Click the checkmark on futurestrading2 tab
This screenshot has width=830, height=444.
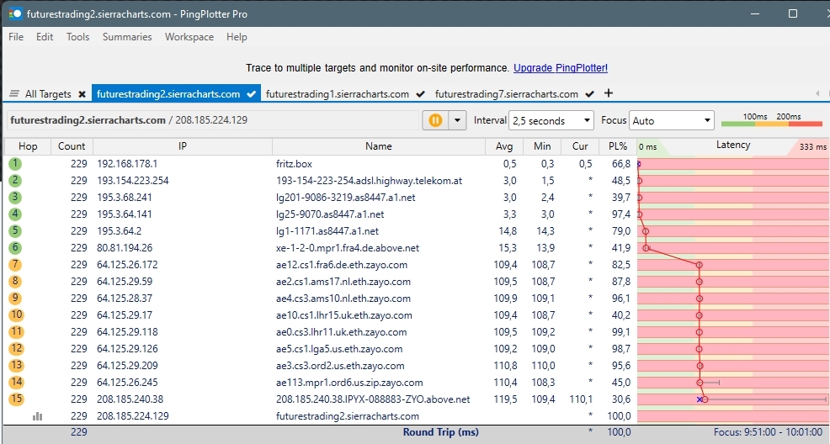(x=251, y=94)
